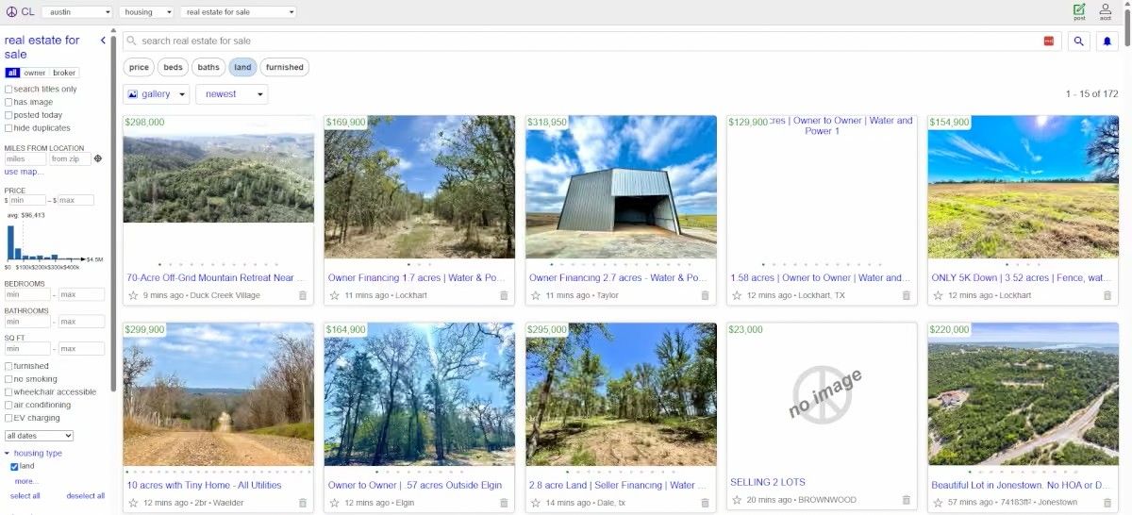This screenshot has width=1132, height=515.
Task: Click the crosshair locate icon beside from zip
Action: 98,158
